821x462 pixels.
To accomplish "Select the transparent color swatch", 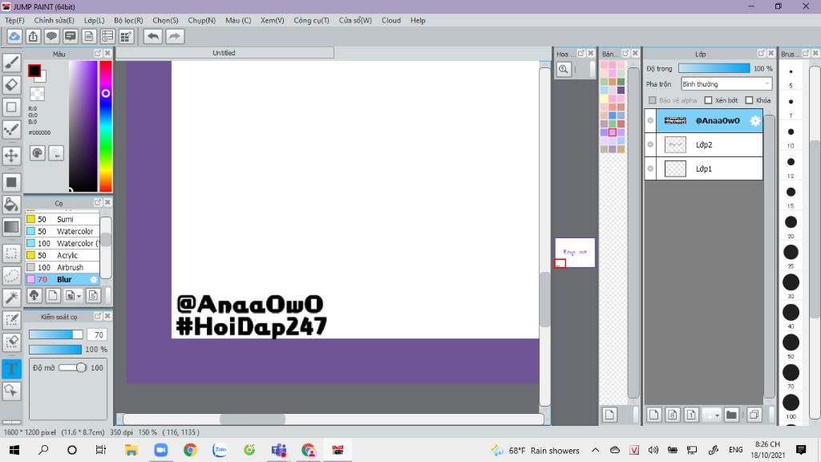I will pyautogui.click(x=37, y=94).
